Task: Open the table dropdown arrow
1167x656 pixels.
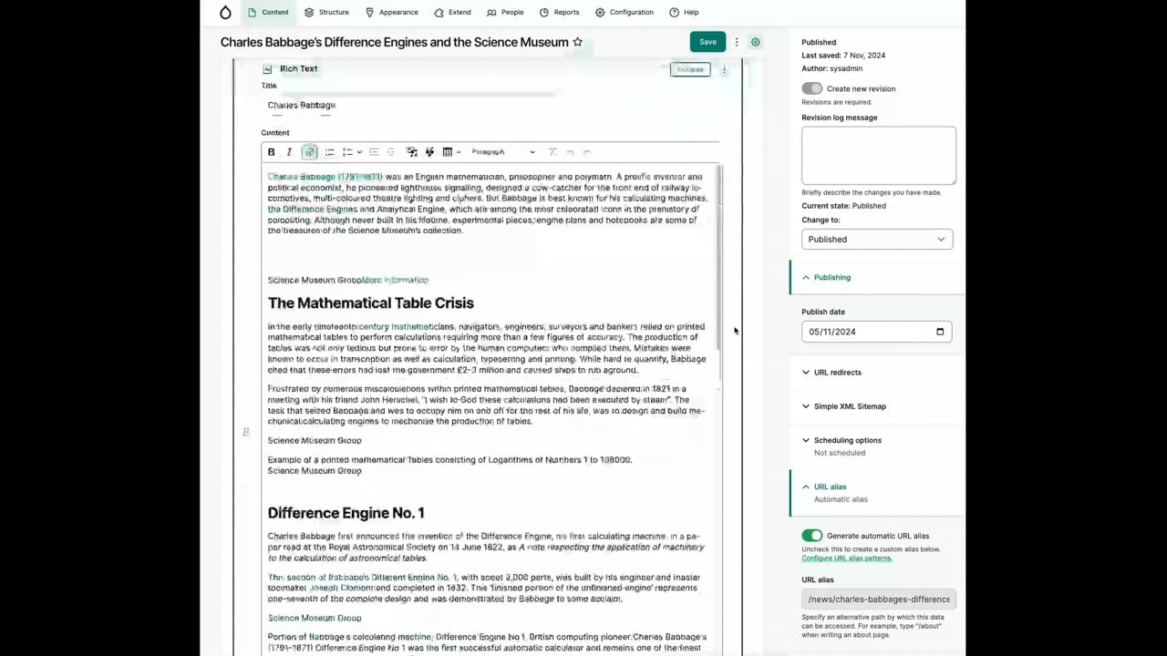Action: click(459, 152)
